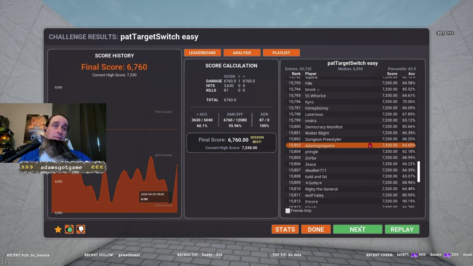The width and height of the screenshot is (473, 266).
Task: Click the Percentile: 63.9 text
Action: coord(402,69)
